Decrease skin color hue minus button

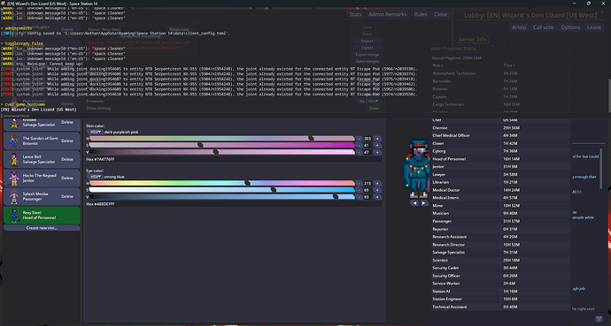[359, 139]
